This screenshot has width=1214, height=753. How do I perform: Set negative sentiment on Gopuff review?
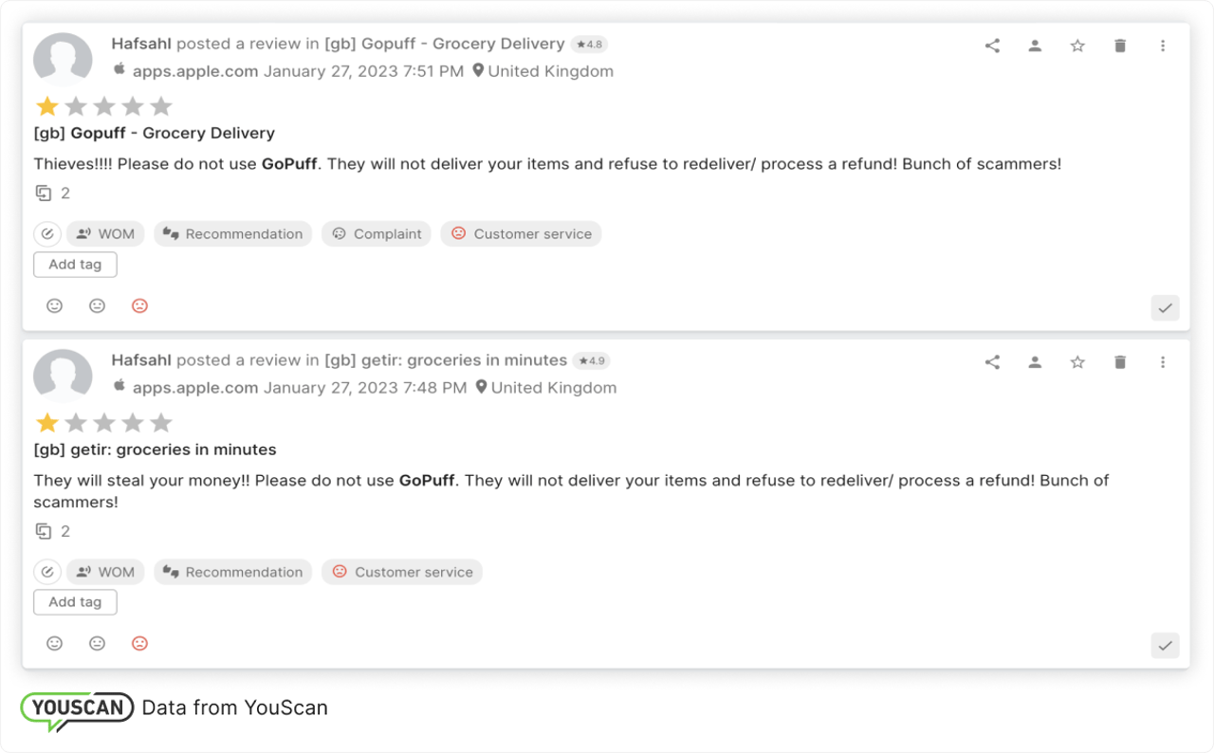click(x=139, y=306)
